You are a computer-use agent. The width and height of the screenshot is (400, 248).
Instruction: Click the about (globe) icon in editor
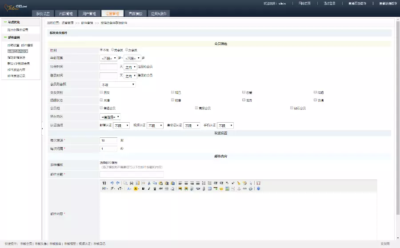coord(258,188)
